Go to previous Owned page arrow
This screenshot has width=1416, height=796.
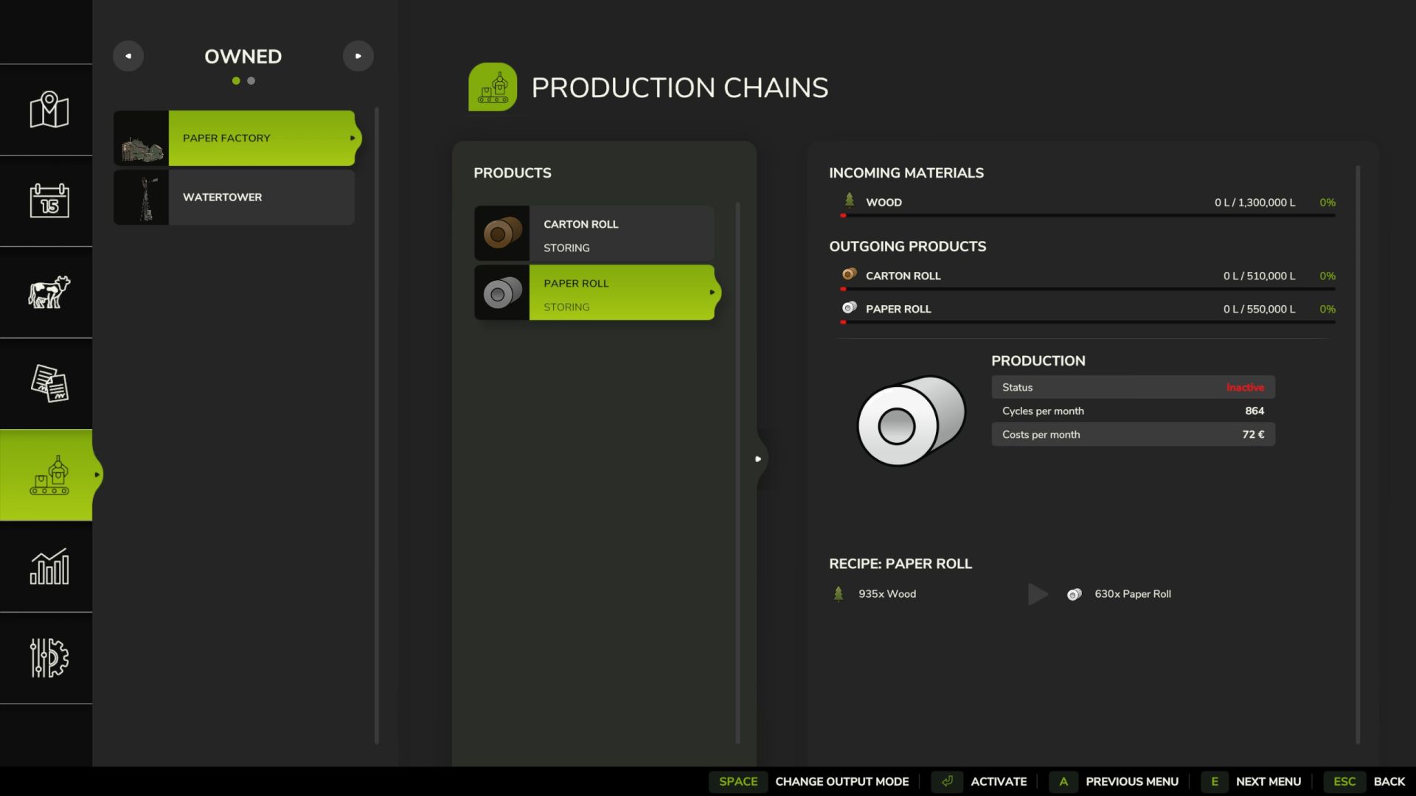point(128,56)
